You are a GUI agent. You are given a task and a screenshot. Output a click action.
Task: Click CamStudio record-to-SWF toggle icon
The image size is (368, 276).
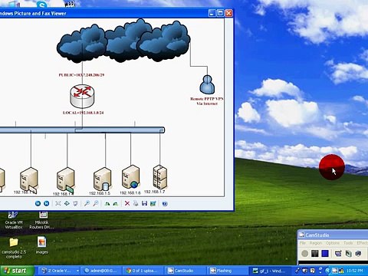[x=348, y=253]
